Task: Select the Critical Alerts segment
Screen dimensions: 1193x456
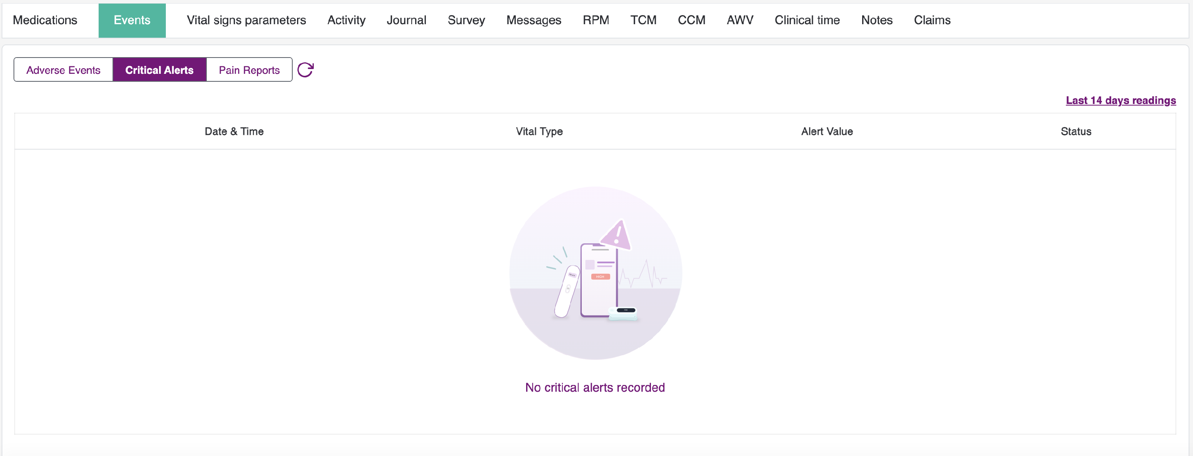Action: (159, 70)
